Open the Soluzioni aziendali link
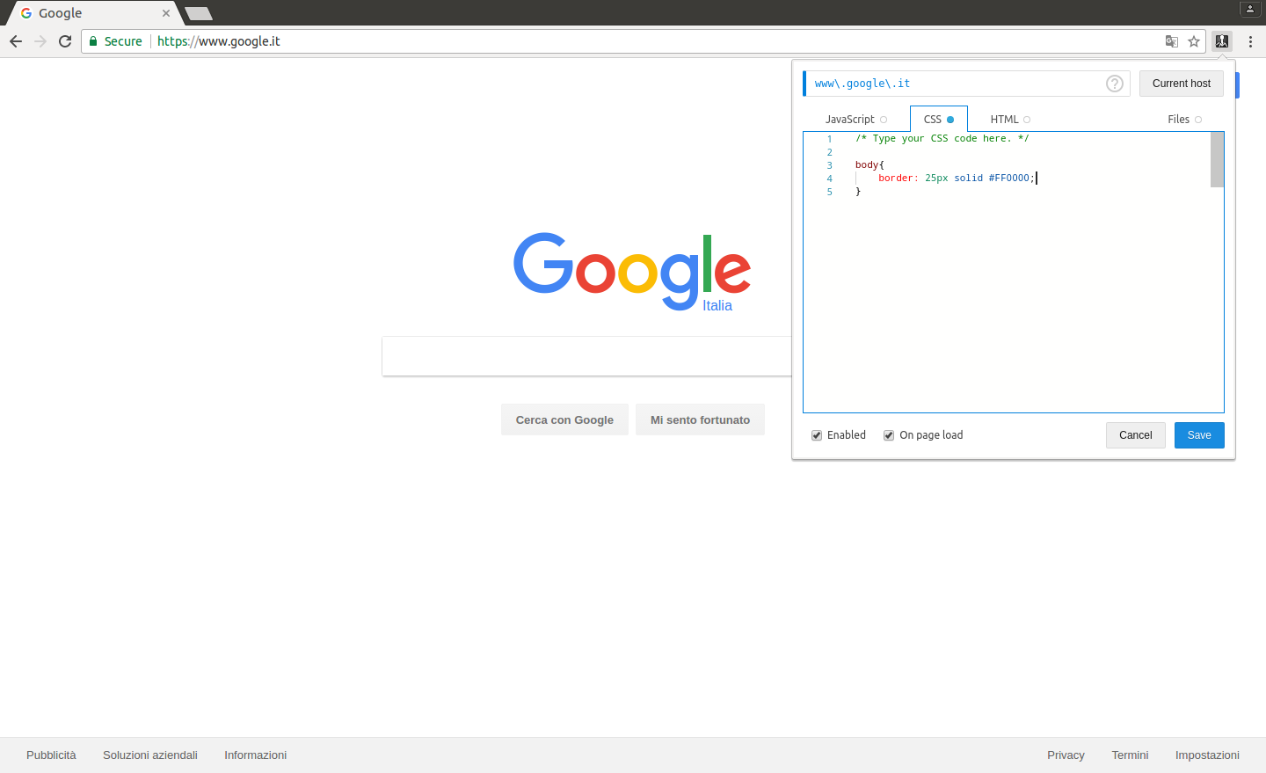 tap(150, 755)
